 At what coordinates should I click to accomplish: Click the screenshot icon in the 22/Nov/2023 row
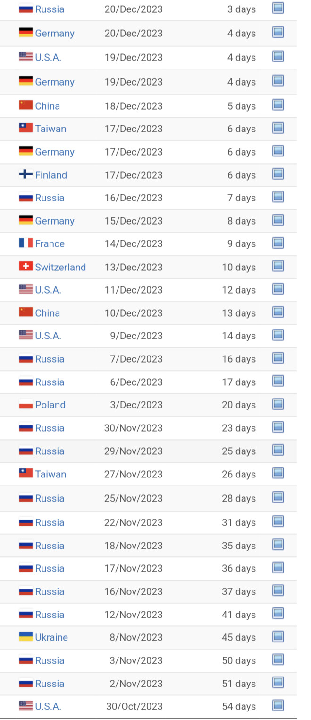click(x=278, y=522)
